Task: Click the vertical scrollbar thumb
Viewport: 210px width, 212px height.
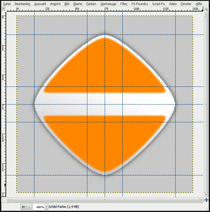Action: [206, 105]
